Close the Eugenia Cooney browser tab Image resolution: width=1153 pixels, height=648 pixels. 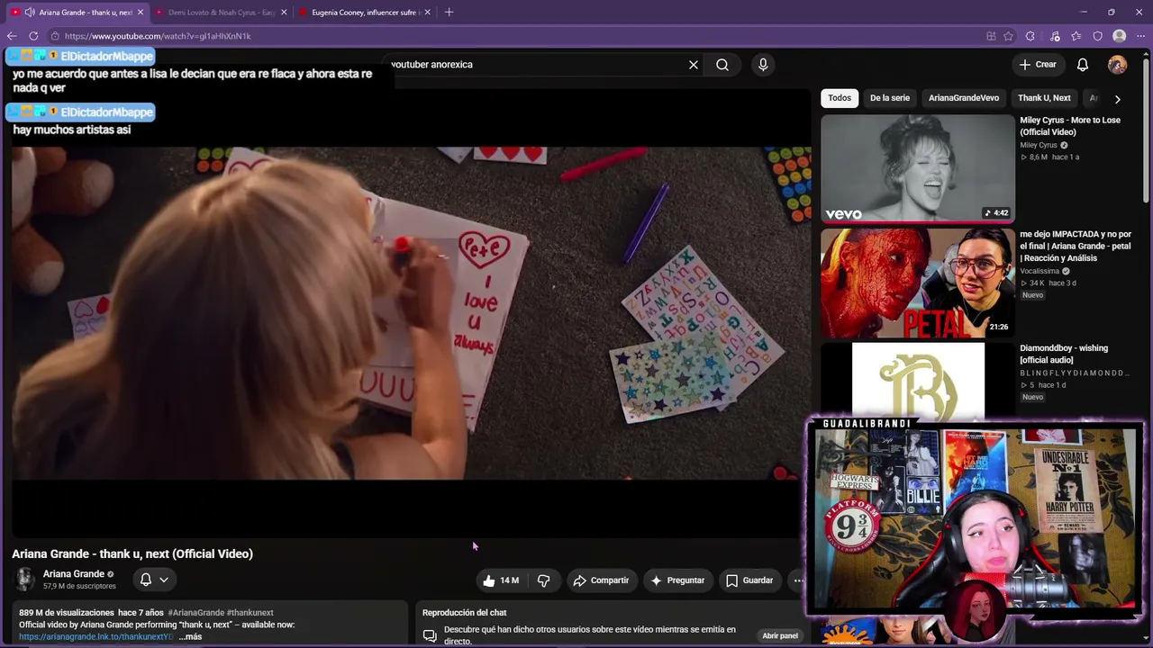pyautogui.click(x=427, y=13)
